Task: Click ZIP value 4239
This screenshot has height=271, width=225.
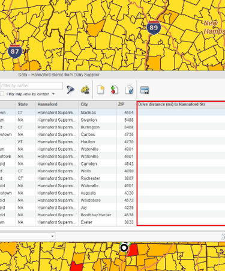Action: 129,208
